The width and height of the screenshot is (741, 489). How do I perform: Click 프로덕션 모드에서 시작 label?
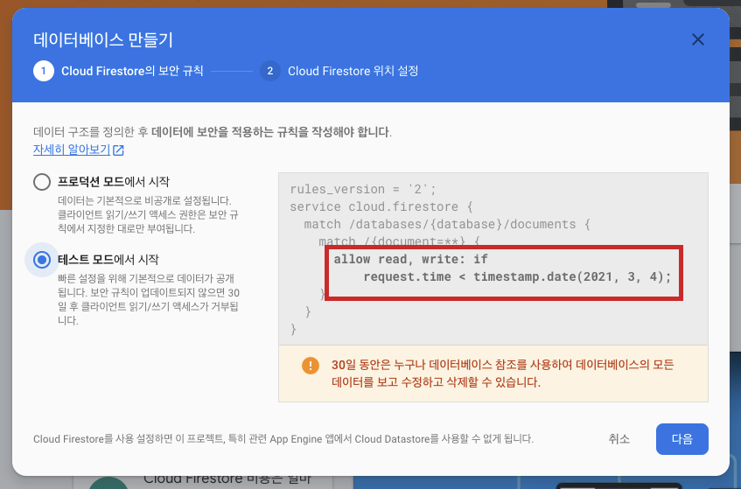pos(114,181)
